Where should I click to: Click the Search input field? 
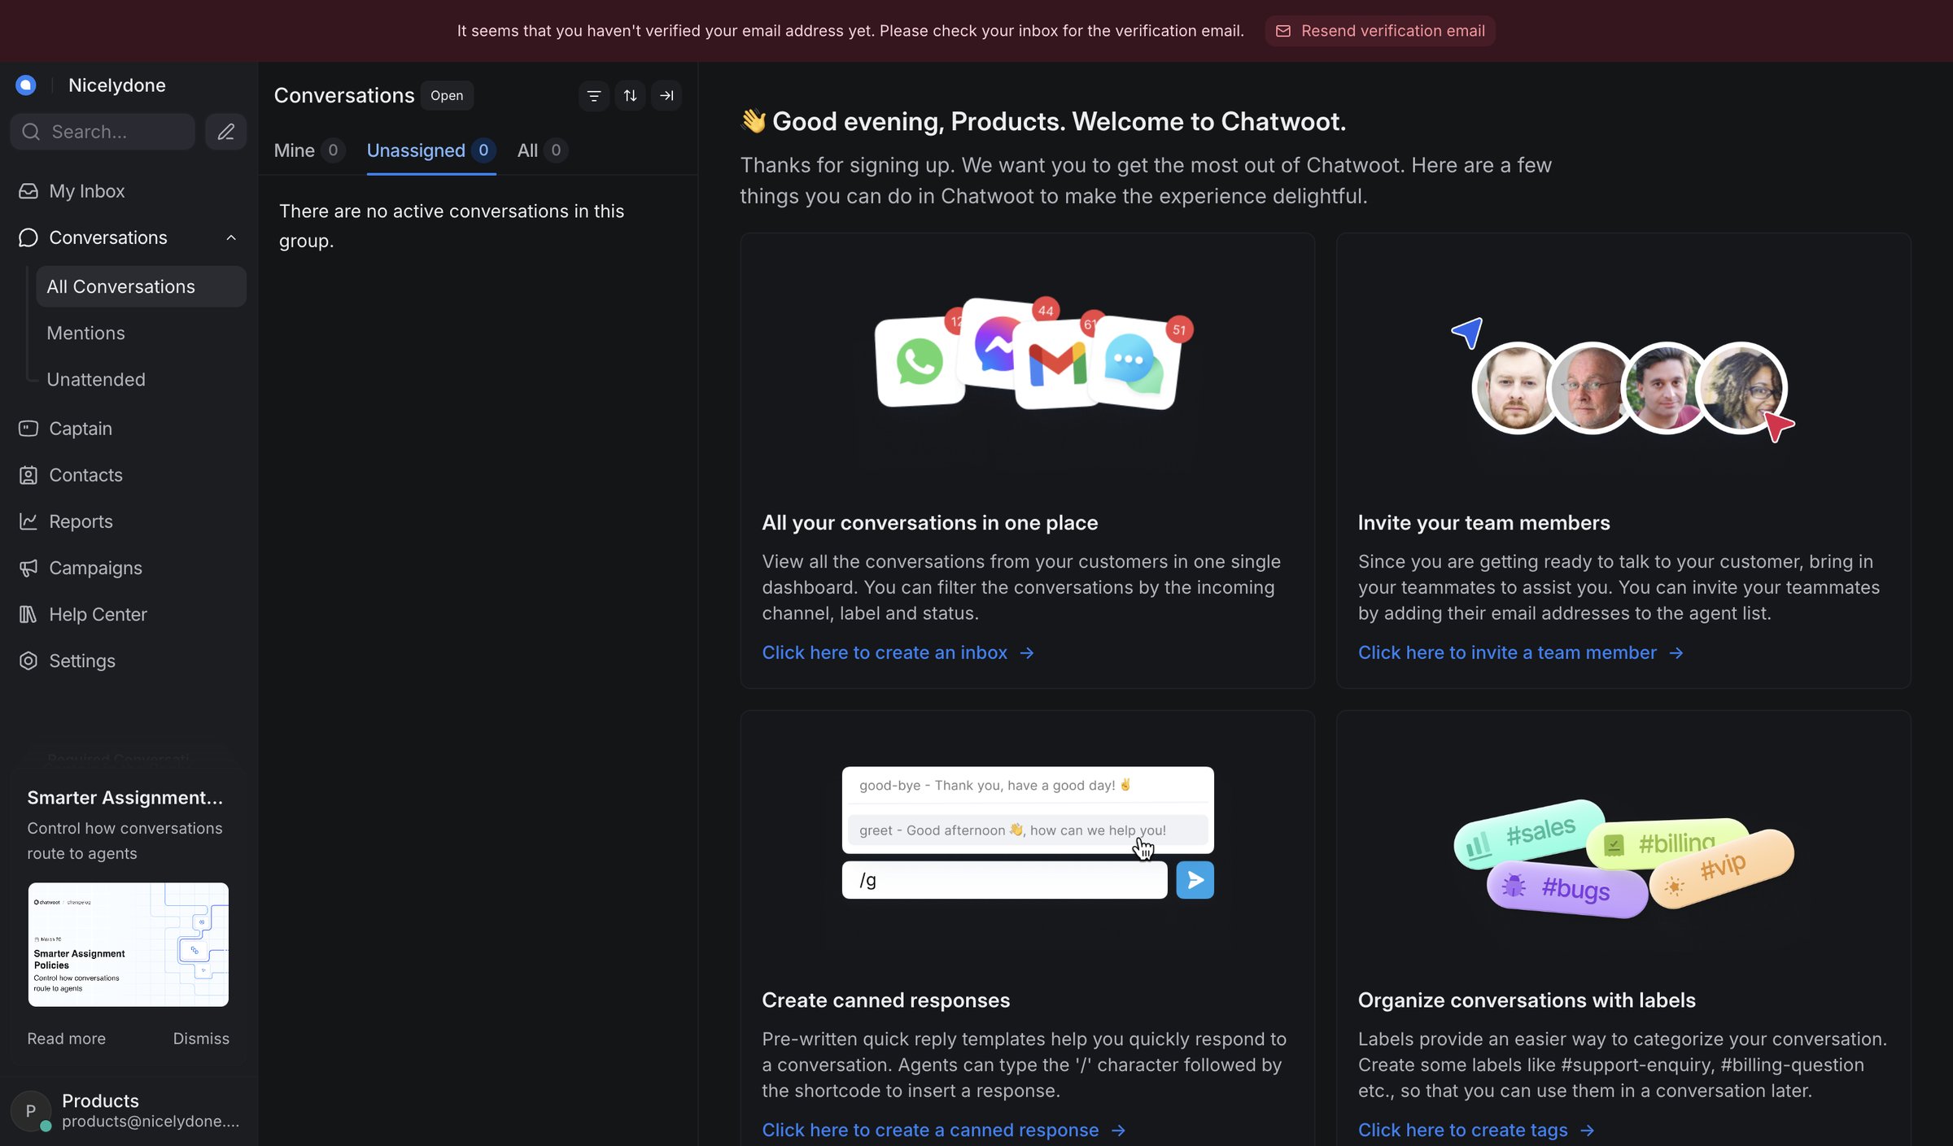[103, 132]
